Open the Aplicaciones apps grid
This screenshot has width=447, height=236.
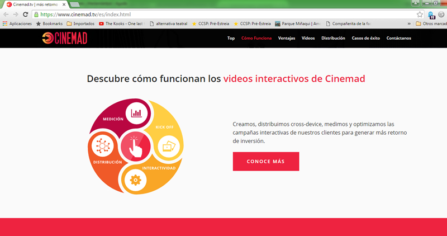pyautogui.click(x=17, y=23)
